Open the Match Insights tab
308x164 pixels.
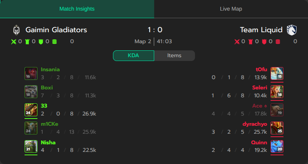click(77, 9)
